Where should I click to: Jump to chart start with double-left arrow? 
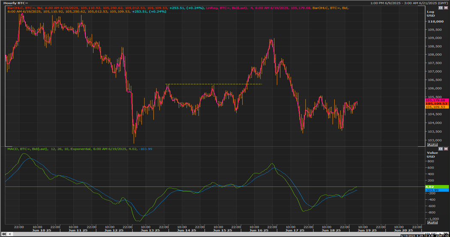pos(4,234)
